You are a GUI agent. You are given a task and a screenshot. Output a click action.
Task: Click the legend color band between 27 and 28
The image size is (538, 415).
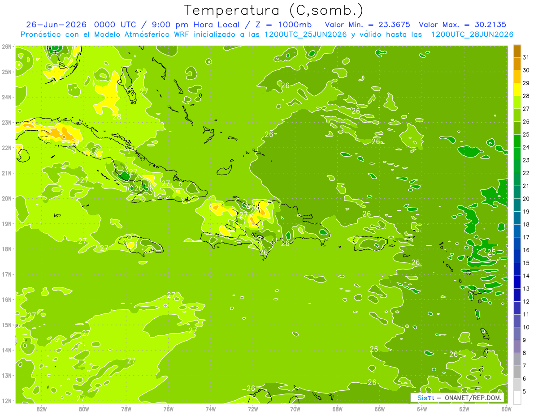coord(517,103)
